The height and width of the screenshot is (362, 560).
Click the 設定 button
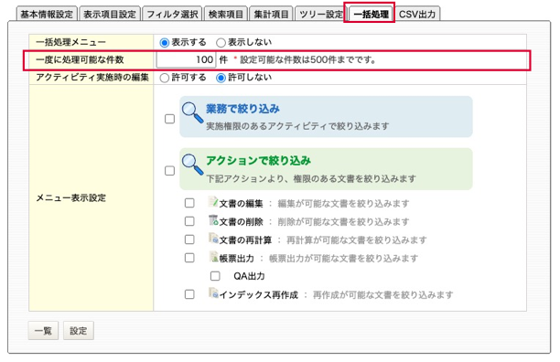coord(79,331)
